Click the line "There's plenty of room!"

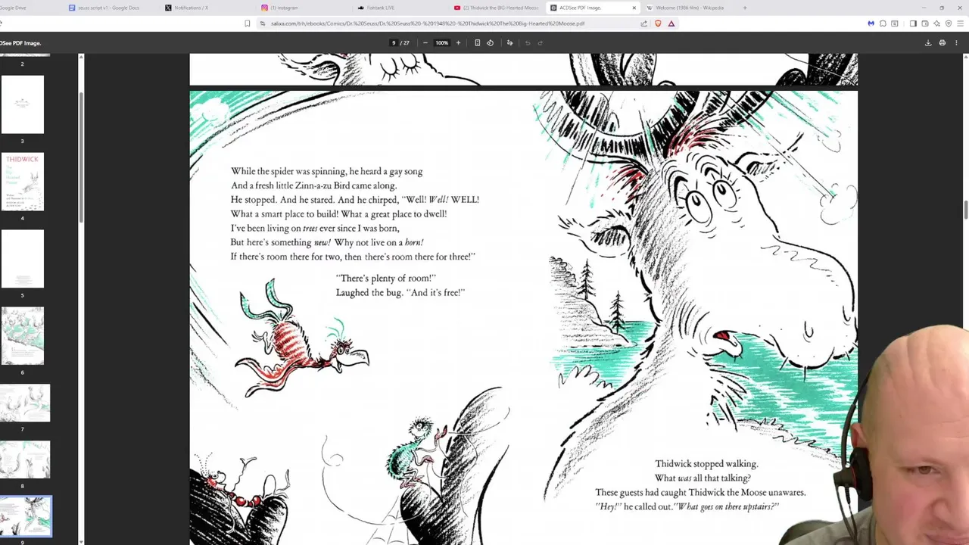coord(386,279)
